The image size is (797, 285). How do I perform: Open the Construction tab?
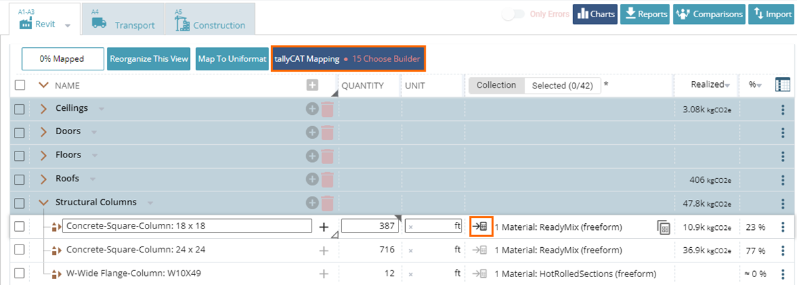(210, 20)
